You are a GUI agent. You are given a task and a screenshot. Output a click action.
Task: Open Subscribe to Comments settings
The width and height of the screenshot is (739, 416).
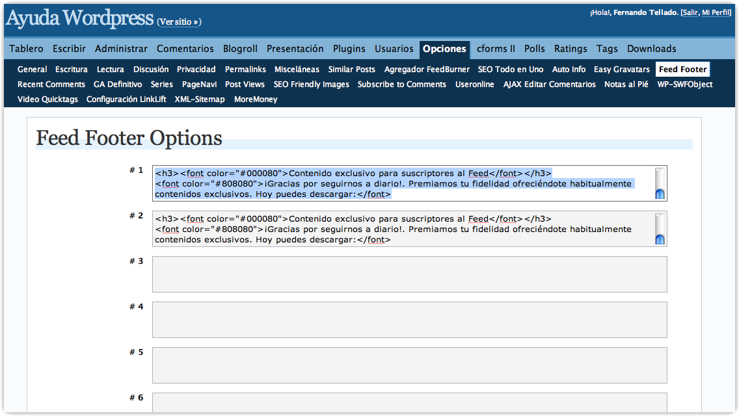click(401, 84)
